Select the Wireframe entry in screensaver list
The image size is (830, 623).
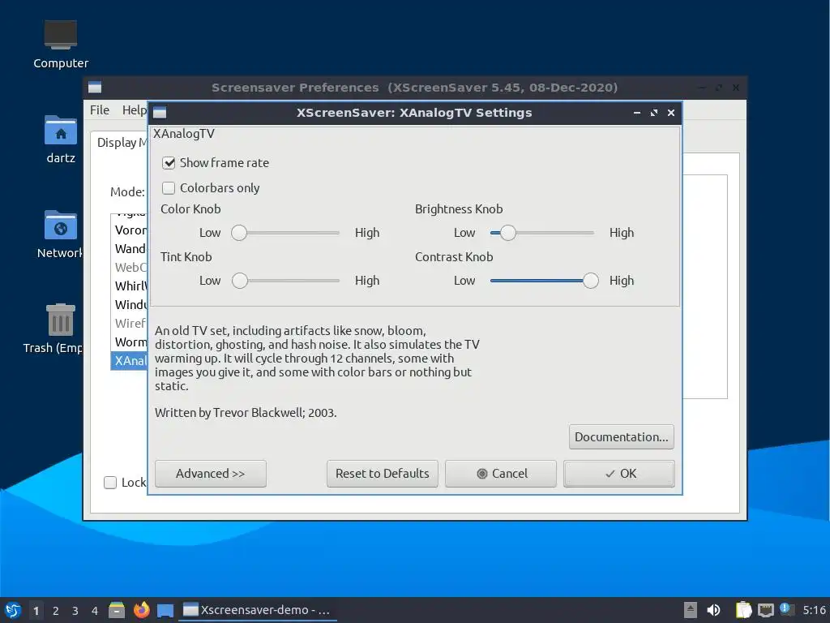pyautogui.click(x=130, y=323)
